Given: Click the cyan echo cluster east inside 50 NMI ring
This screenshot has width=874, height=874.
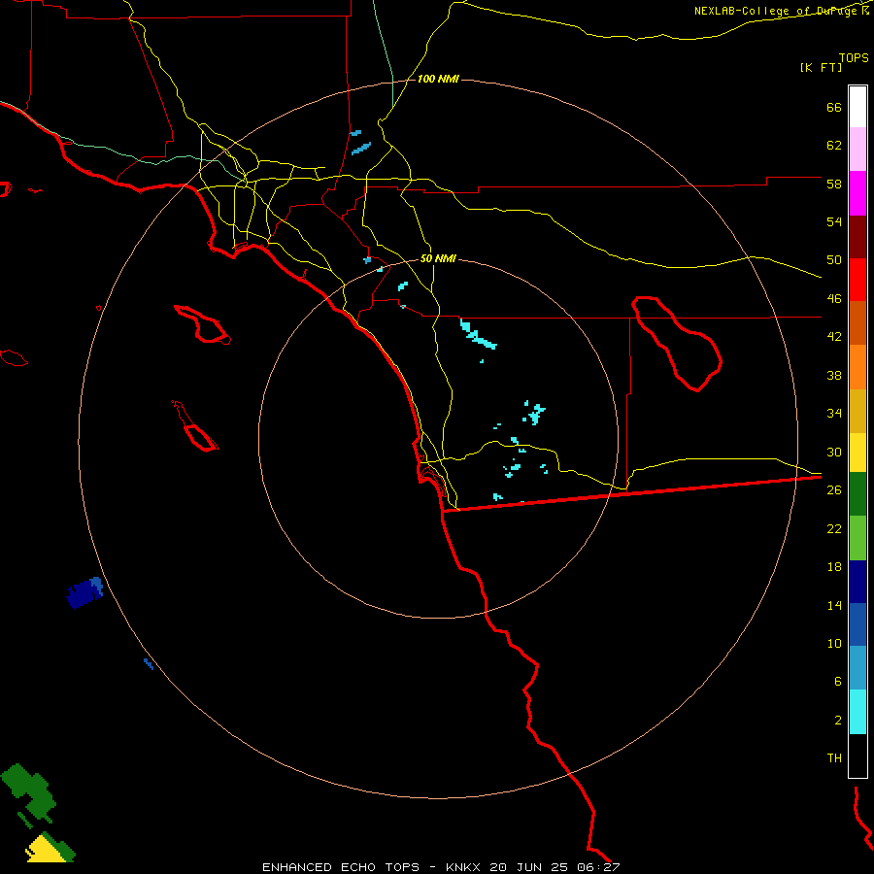Looking at the screenshot, I should 534,413.
